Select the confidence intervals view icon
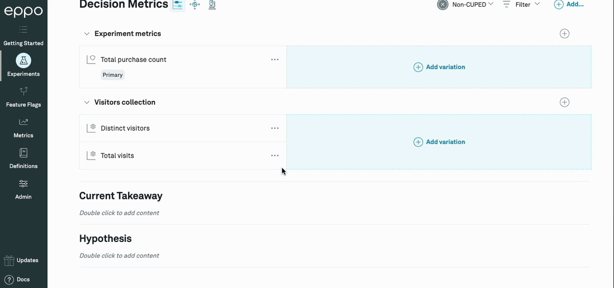 [x=178, y=5]
